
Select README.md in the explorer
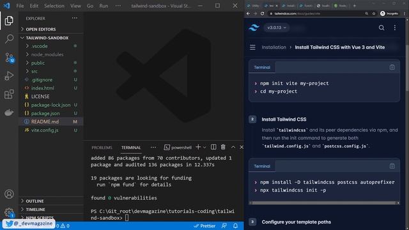click(51, 121)
